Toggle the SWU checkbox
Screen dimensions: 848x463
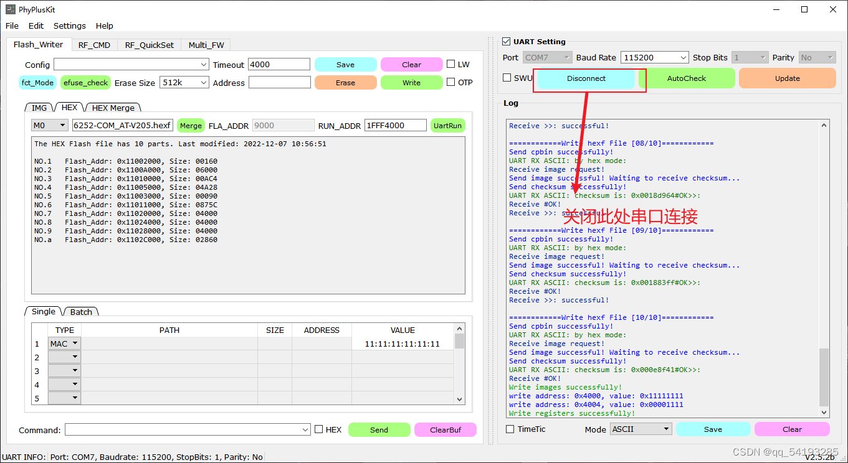click(507, 78)
